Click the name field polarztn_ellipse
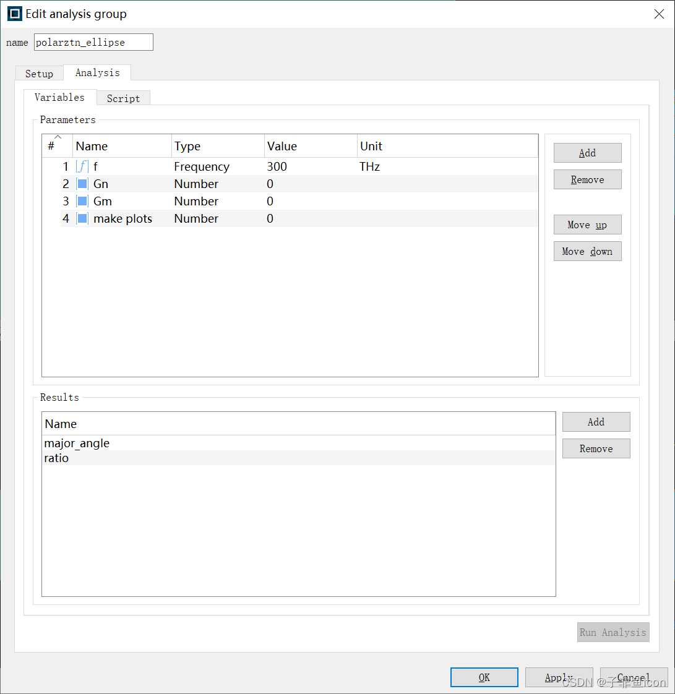Image resolution: width=675 pixels, height=694 pixels. (94, 42)
